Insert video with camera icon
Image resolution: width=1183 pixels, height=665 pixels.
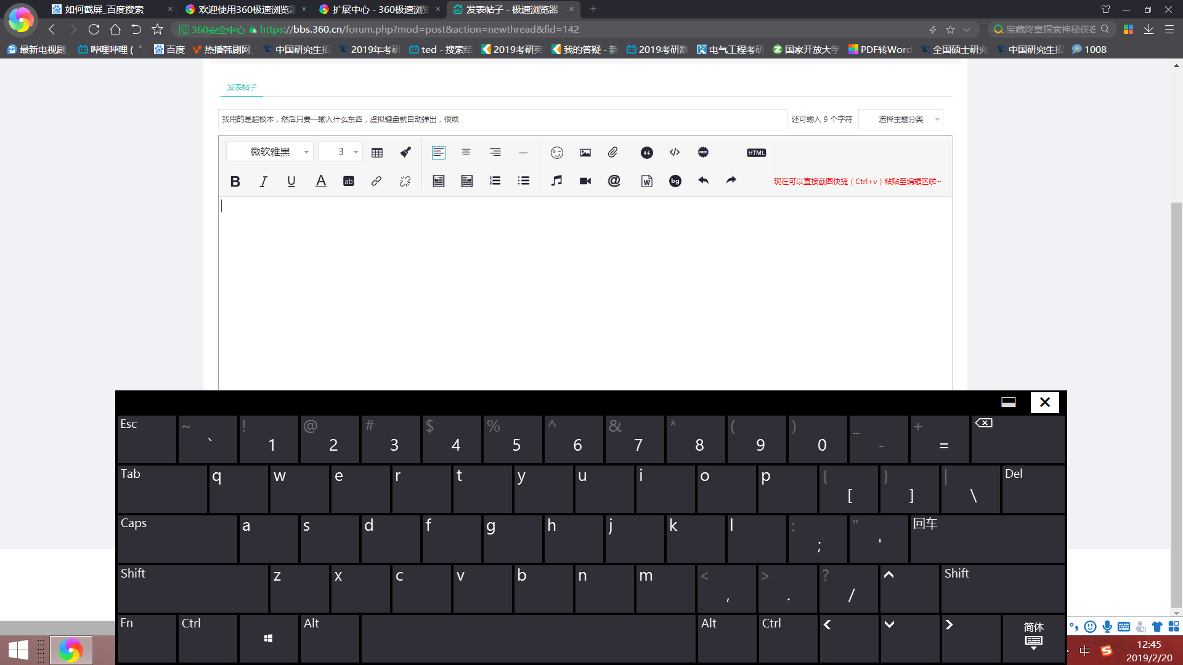(x=585, y=181)
